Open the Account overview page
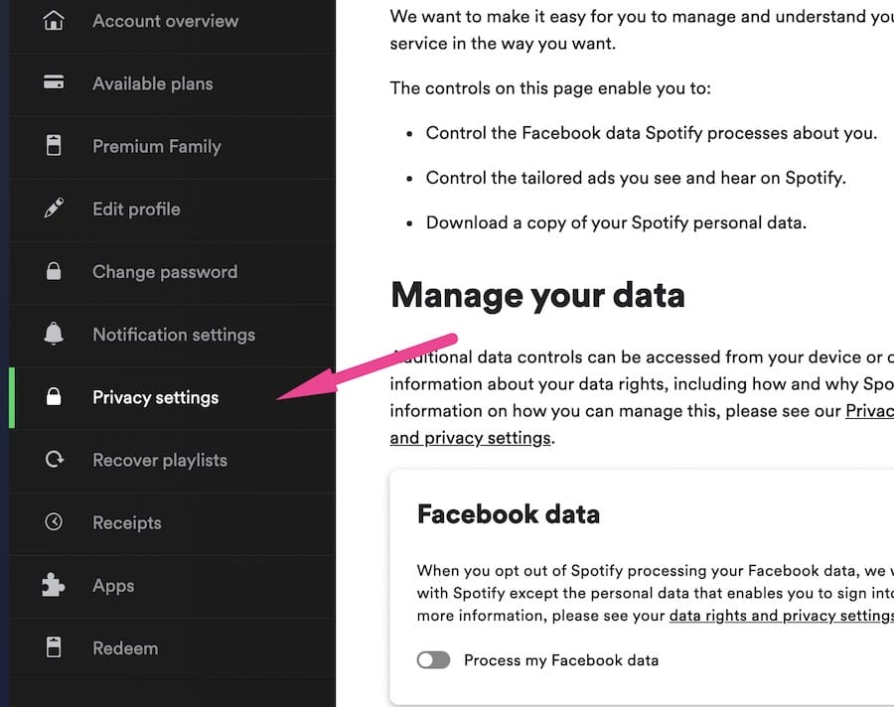Screen dimensions: 894x707 (165, 20)
